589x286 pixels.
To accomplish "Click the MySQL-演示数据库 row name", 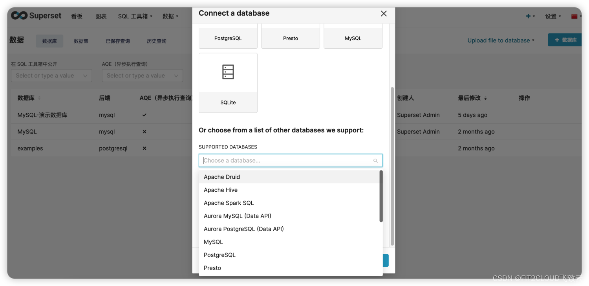I will click(42, 115).
